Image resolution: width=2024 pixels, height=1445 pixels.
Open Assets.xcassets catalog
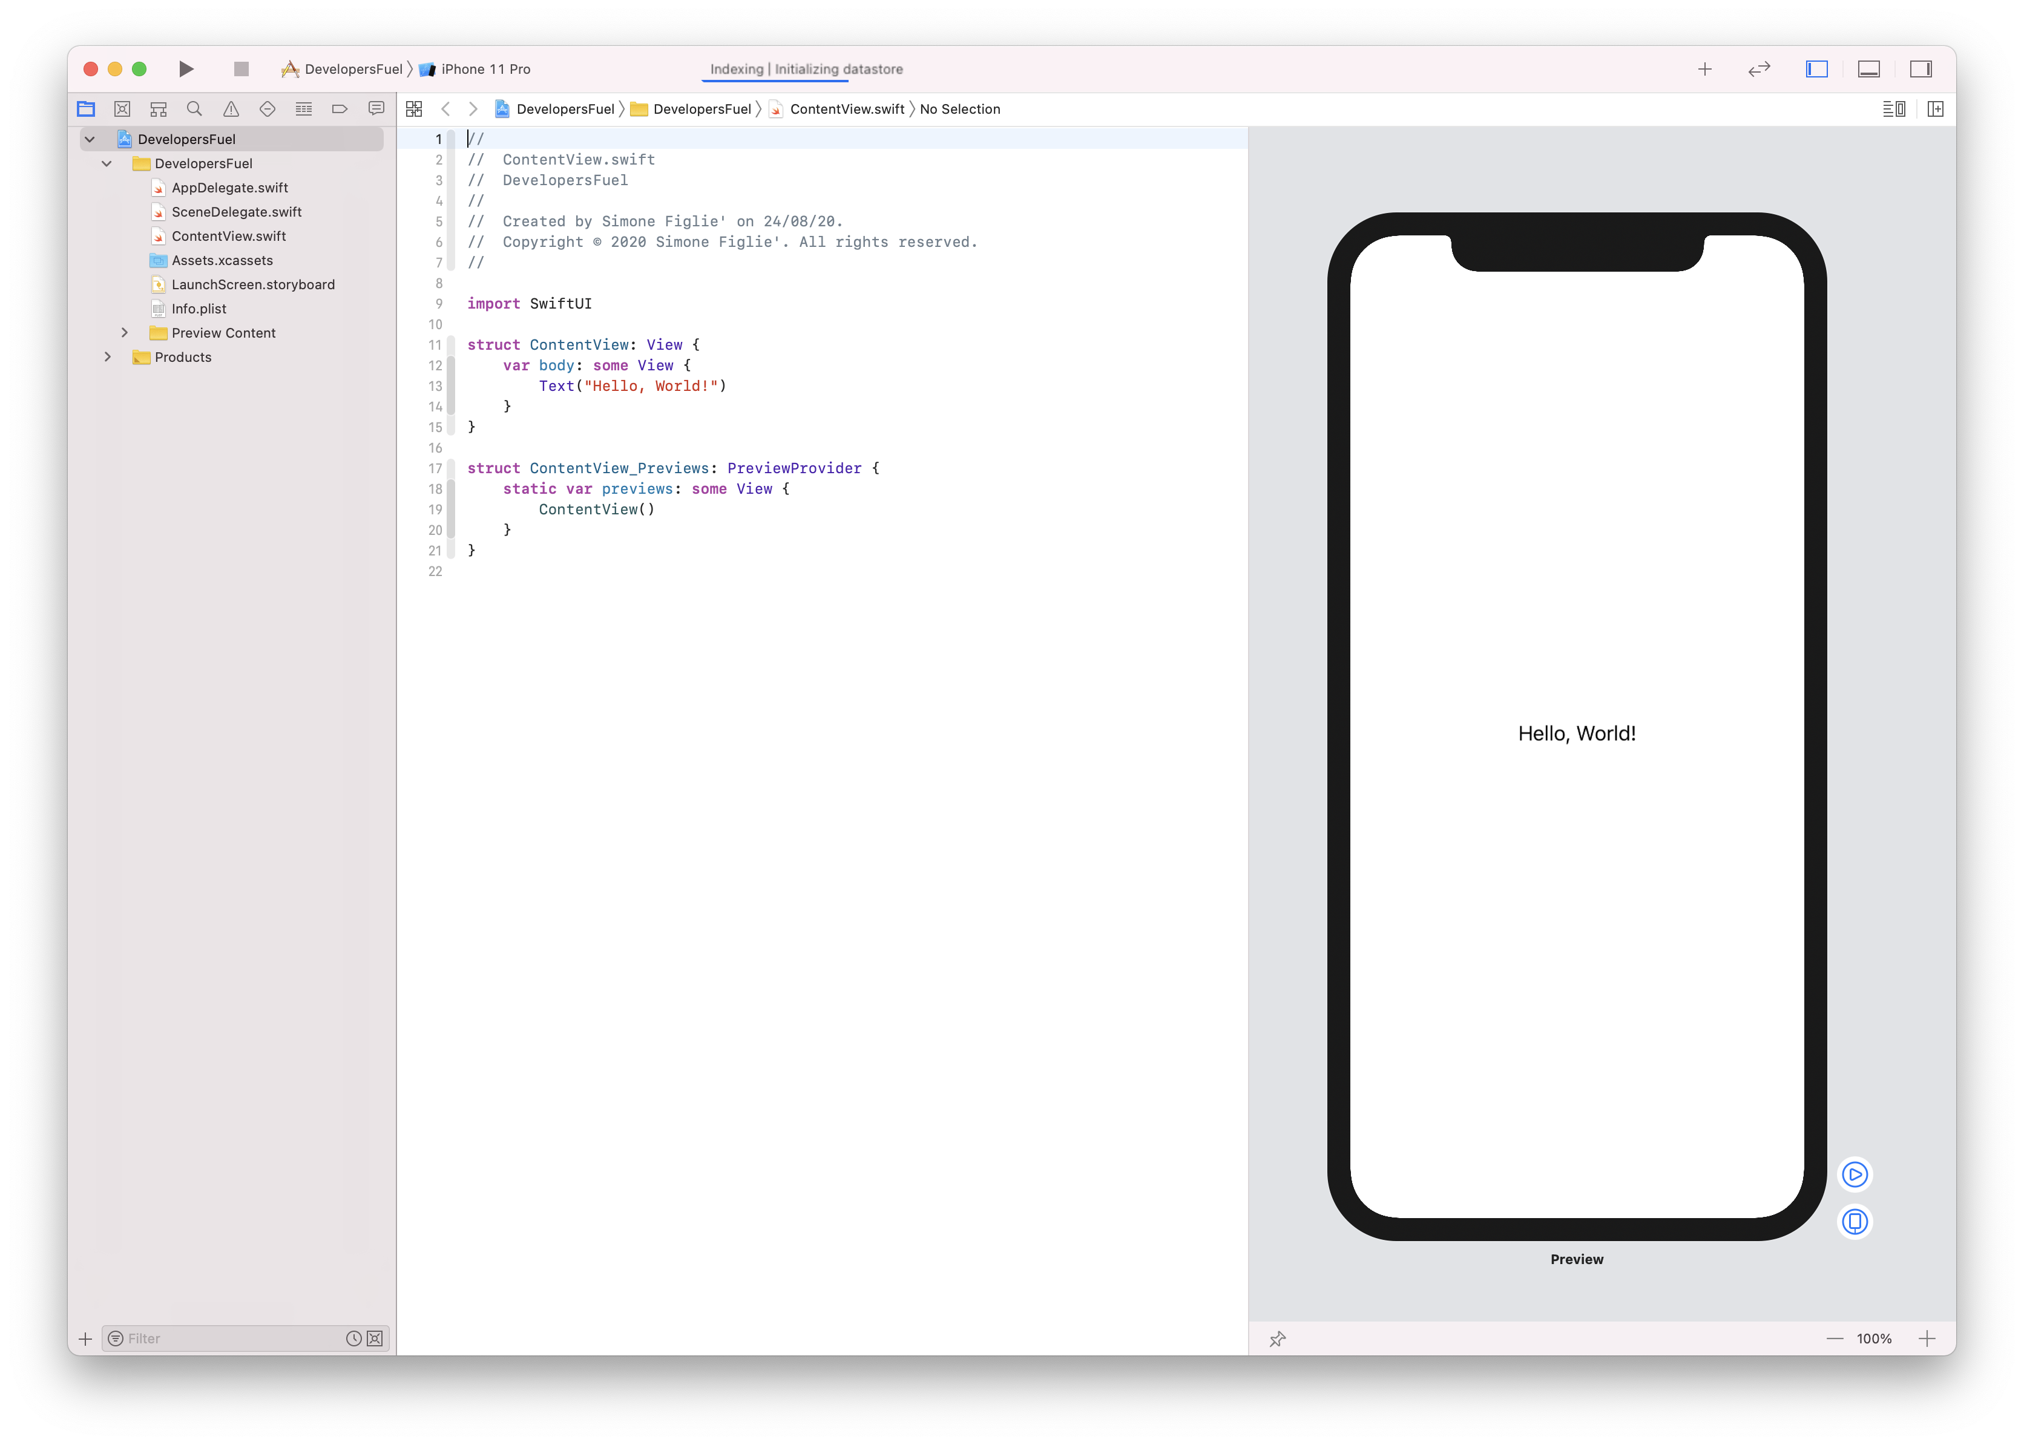[222, 260]
